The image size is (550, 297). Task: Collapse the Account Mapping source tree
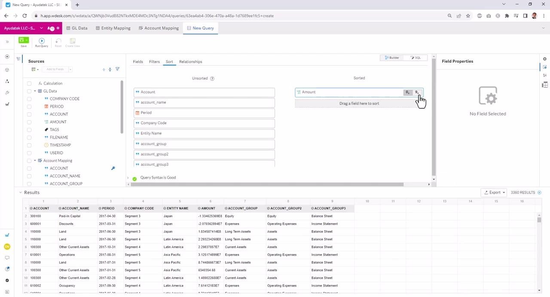(35, 161)
